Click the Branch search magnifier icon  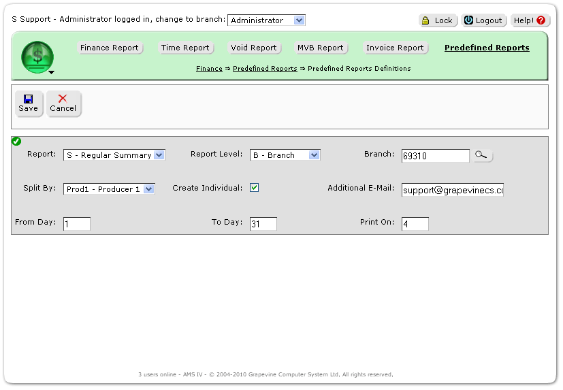[x=481, y=155]
